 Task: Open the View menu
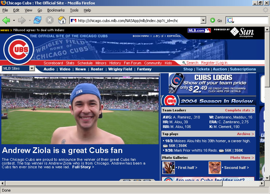(x=28, y=10)
